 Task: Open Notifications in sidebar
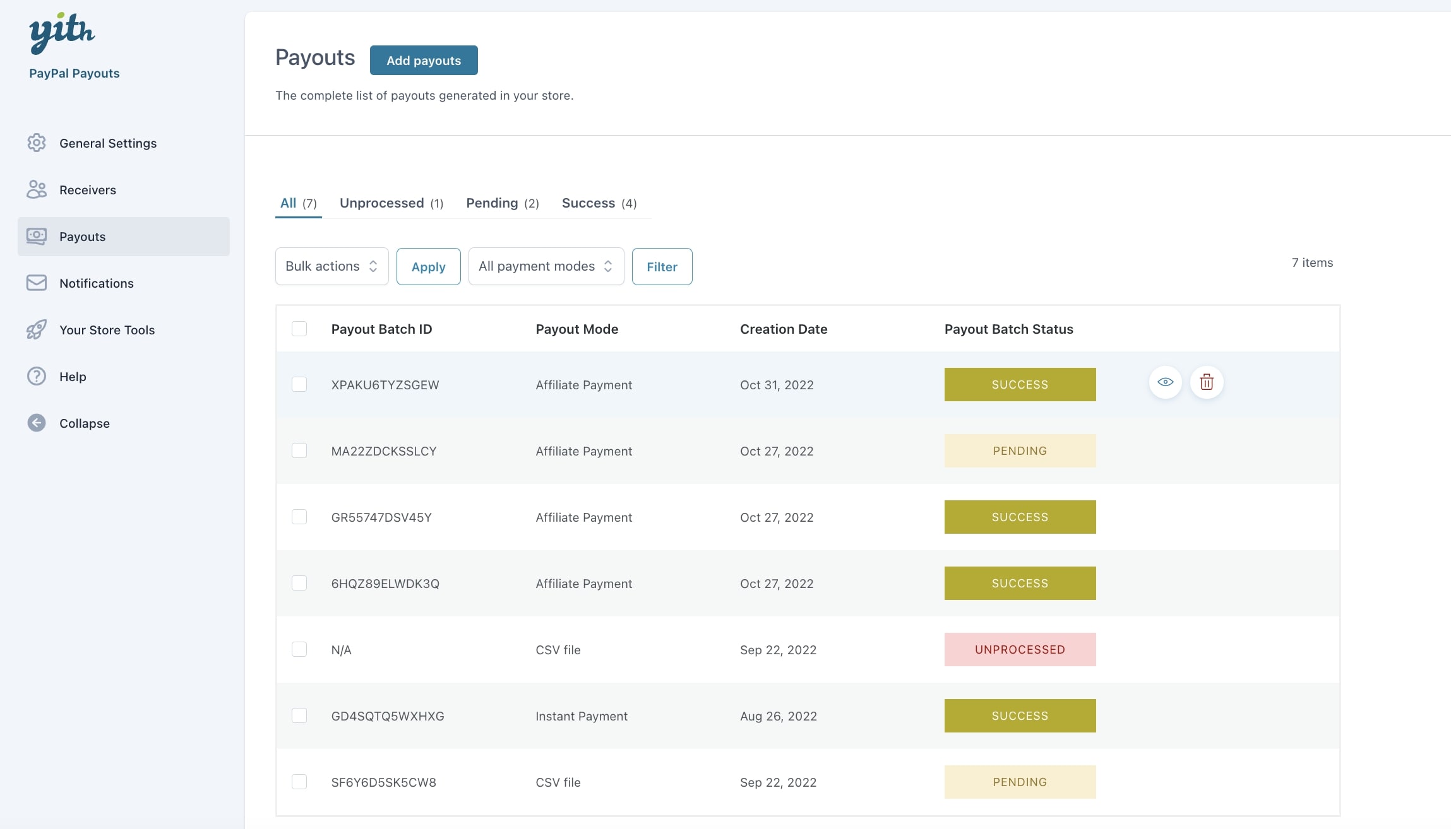(x=124, y=283)
